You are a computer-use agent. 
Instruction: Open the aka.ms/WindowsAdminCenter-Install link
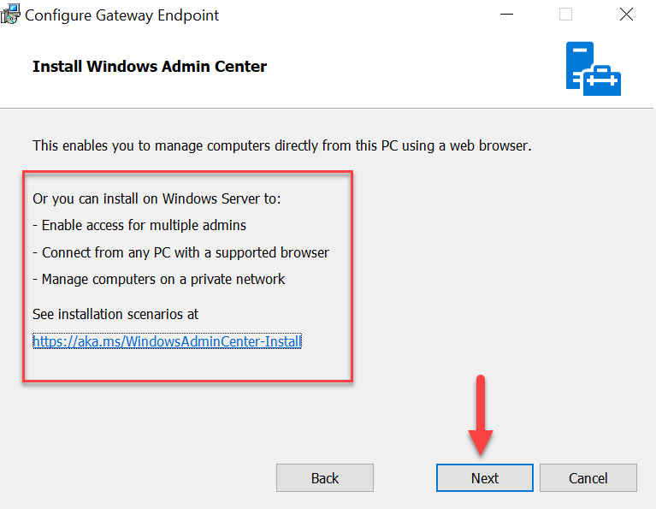[x=167, y=341]
